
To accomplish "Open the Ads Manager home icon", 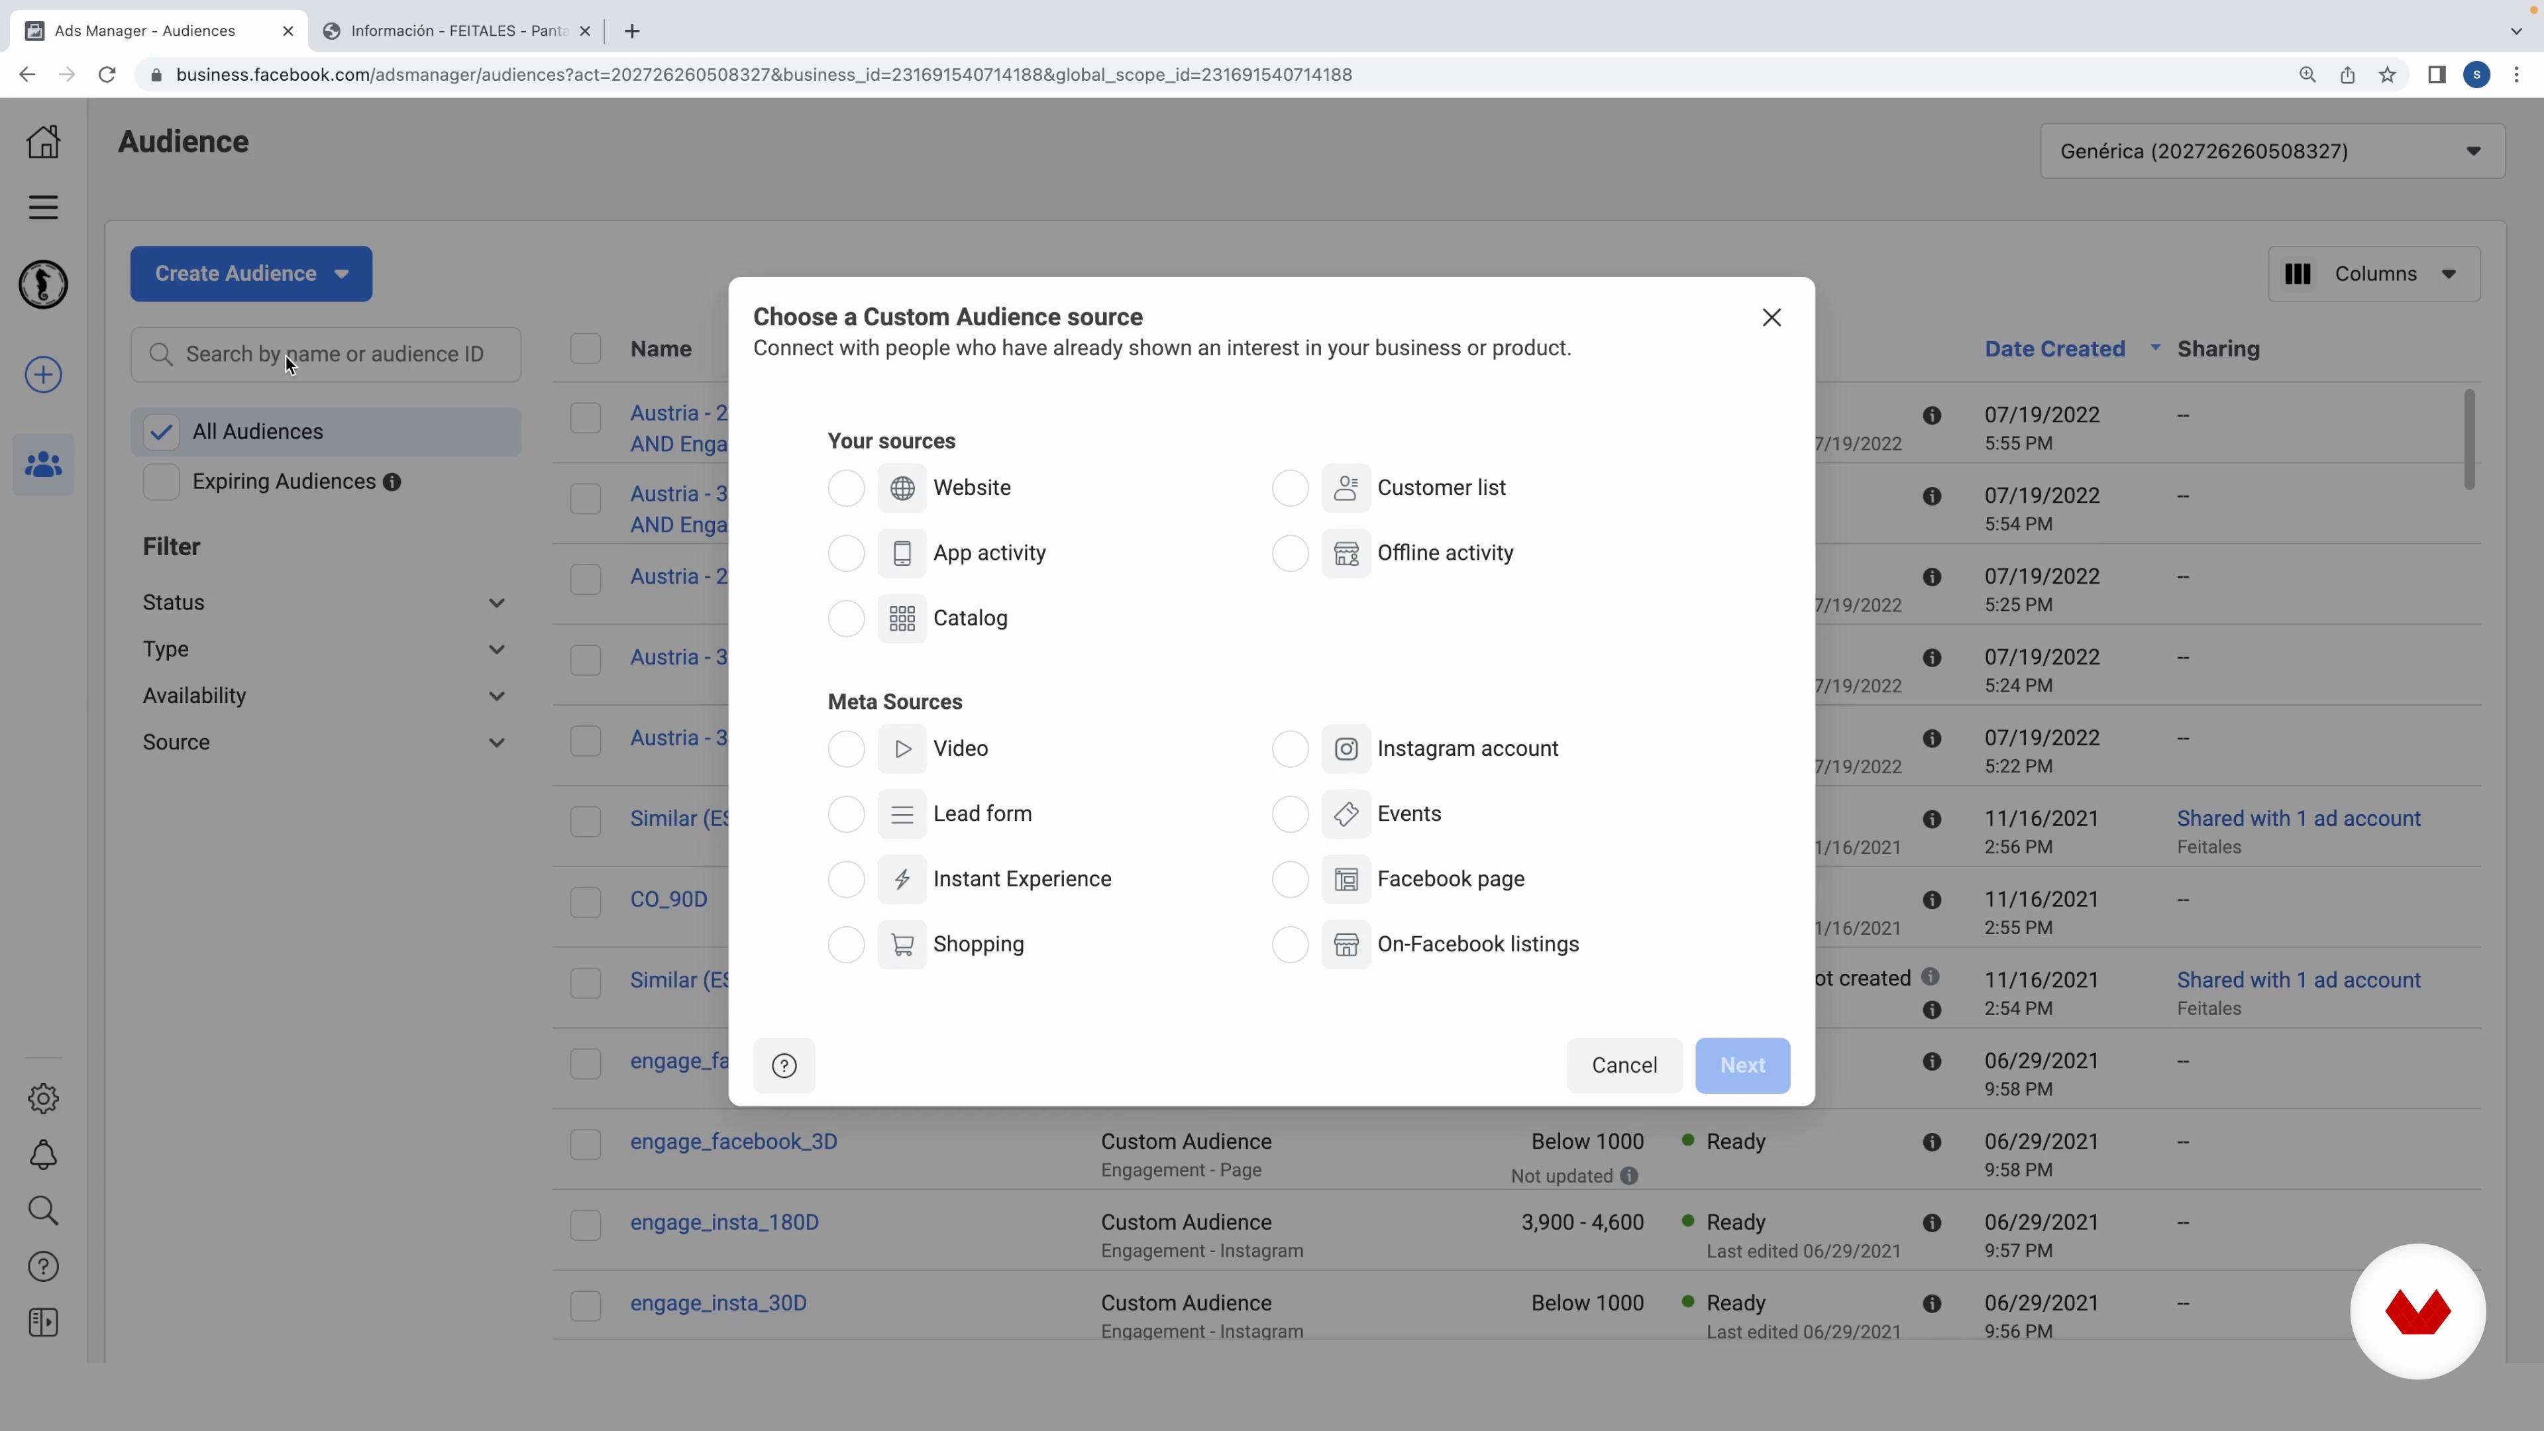I will point(42,141).
